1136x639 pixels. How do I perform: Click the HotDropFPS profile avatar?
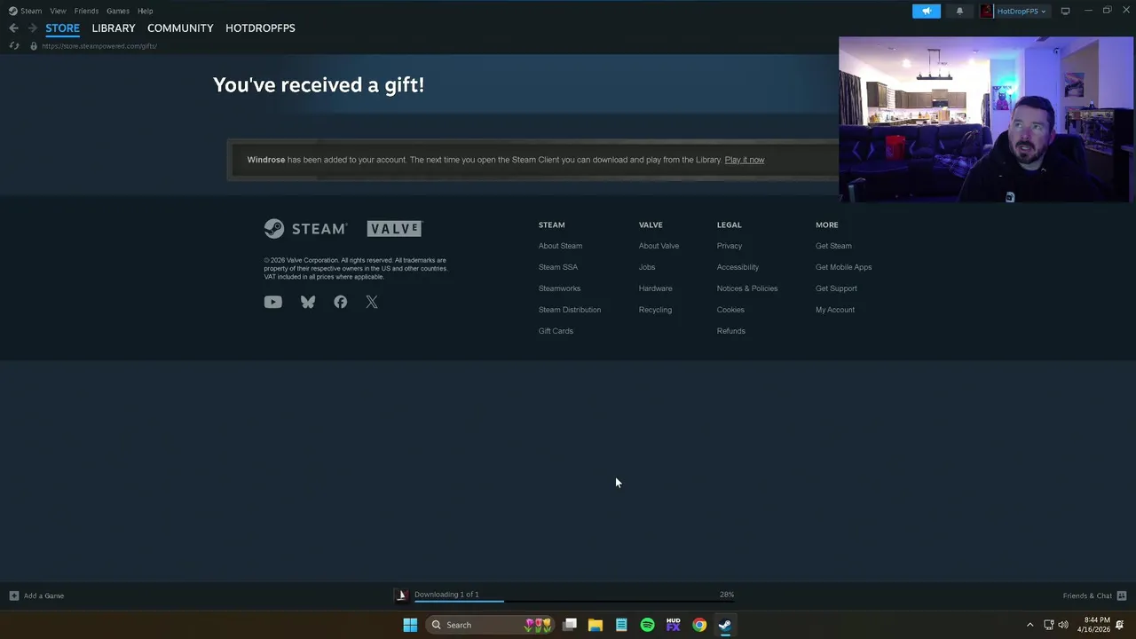(x=986, y=11)
